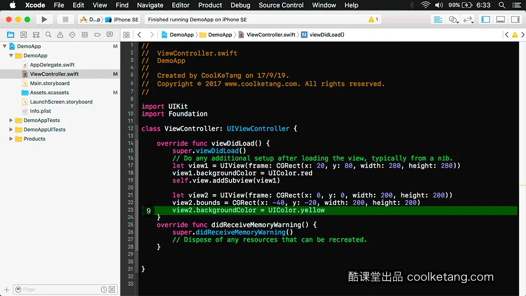Add new file with plus button
Screen dimensions: 526x296
6,290
